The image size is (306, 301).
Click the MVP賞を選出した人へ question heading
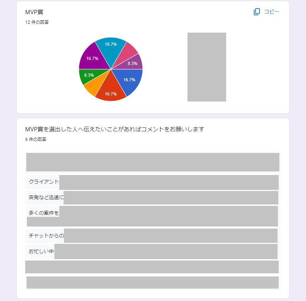[x=115, y=129]
